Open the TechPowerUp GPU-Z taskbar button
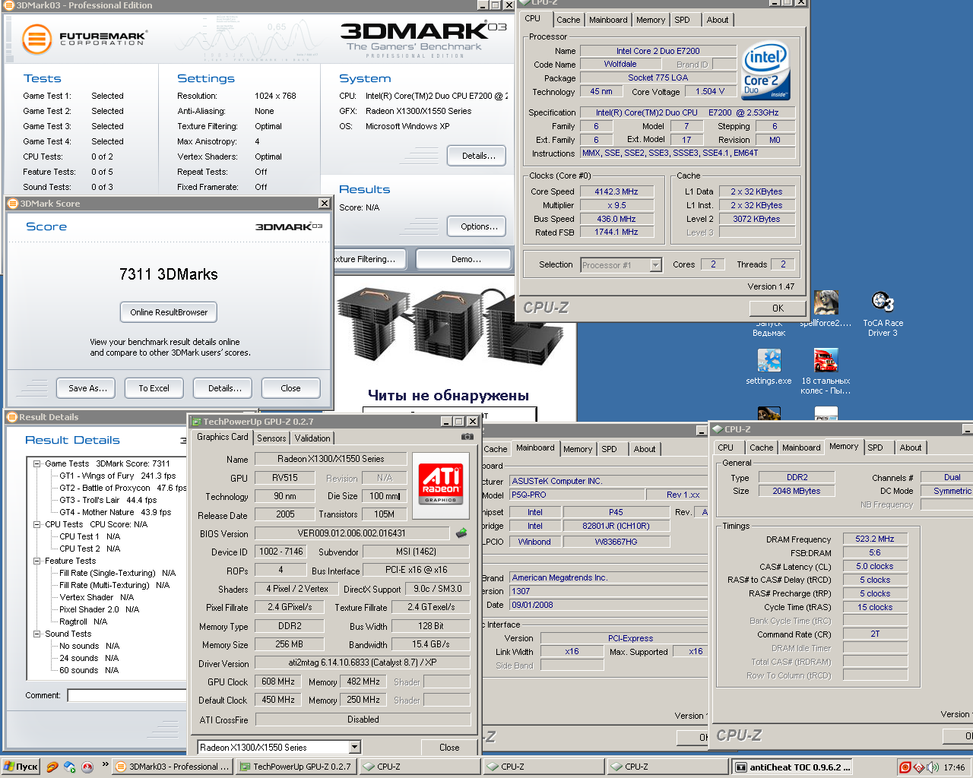 point(297,767)
